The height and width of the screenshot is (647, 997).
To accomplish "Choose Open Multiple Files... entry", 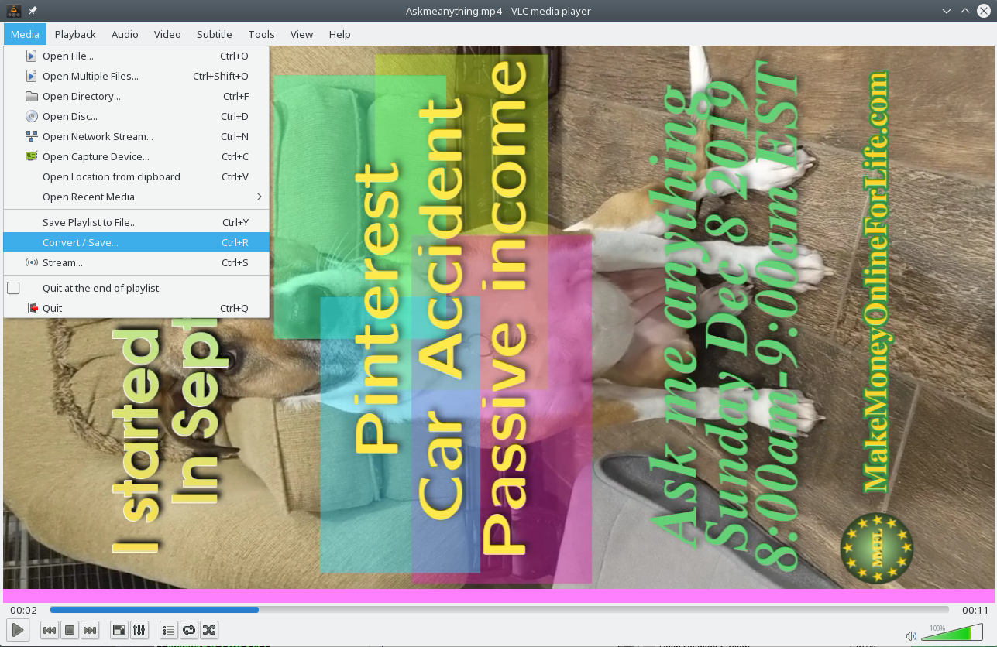I will 136,76.
